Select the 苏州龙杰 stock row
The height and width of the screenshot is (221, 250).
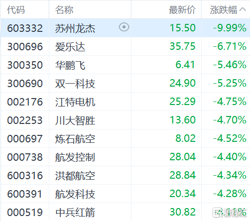click(125, 28)
